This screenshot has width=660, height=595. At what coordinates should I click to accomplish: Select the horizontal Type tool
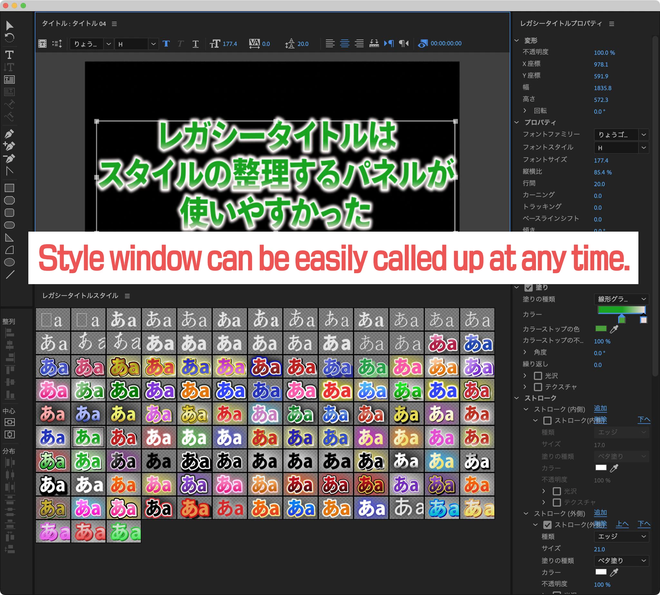click(9, 54)
